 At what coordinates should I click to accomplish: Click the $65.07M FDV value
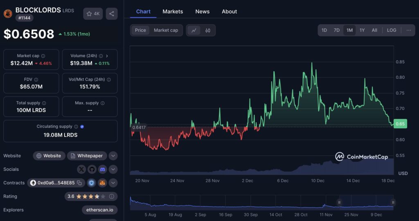pyautogui.click(x=31, y=87)
